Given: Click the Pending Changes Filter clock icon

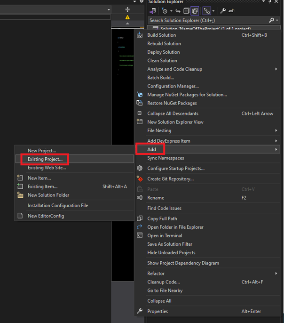Looking at the screenshot, I should [x=165, y=11].
